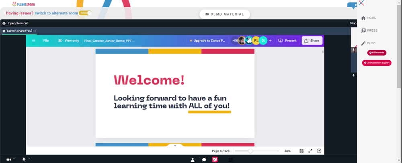Click the red stop screen share icon
Image resolution: width=402 pixels, height=163 pixels.
coord(215,160)
